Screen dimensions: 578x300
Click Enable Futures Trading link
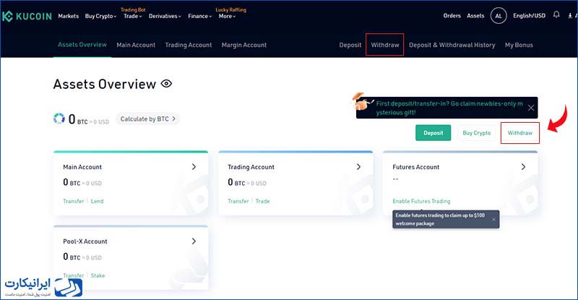click(421, 201)
